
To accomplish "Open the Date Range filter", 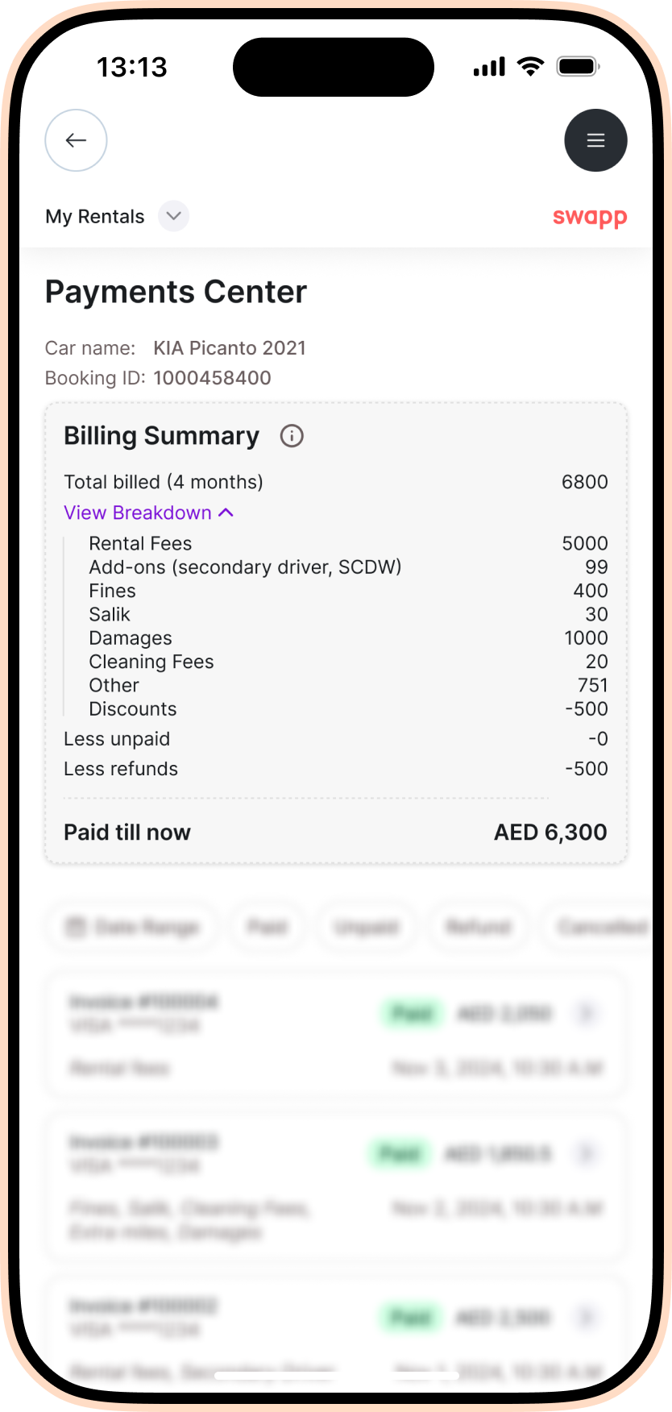I will pyautogui.click(x=133, y=927).
